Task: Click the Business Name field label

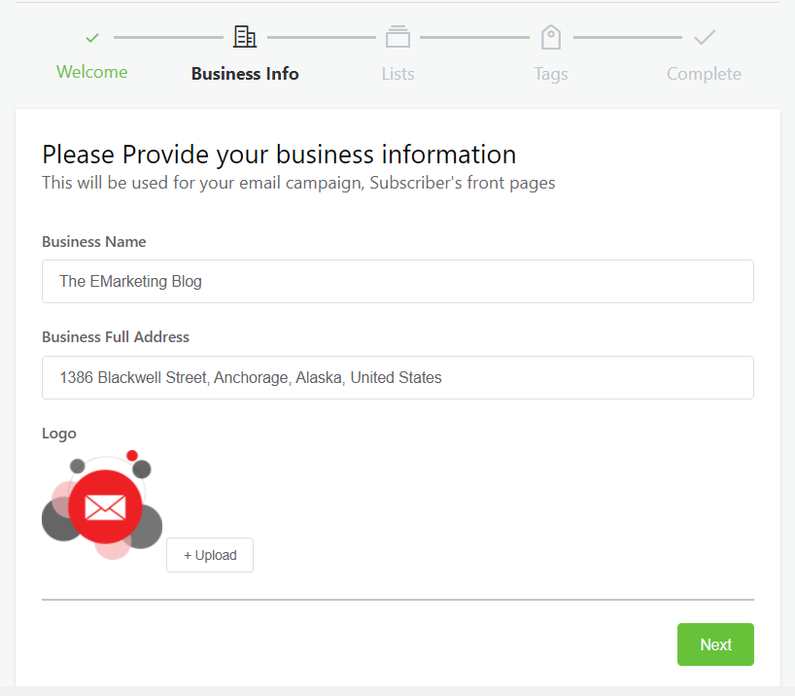Action: point(94,241)
